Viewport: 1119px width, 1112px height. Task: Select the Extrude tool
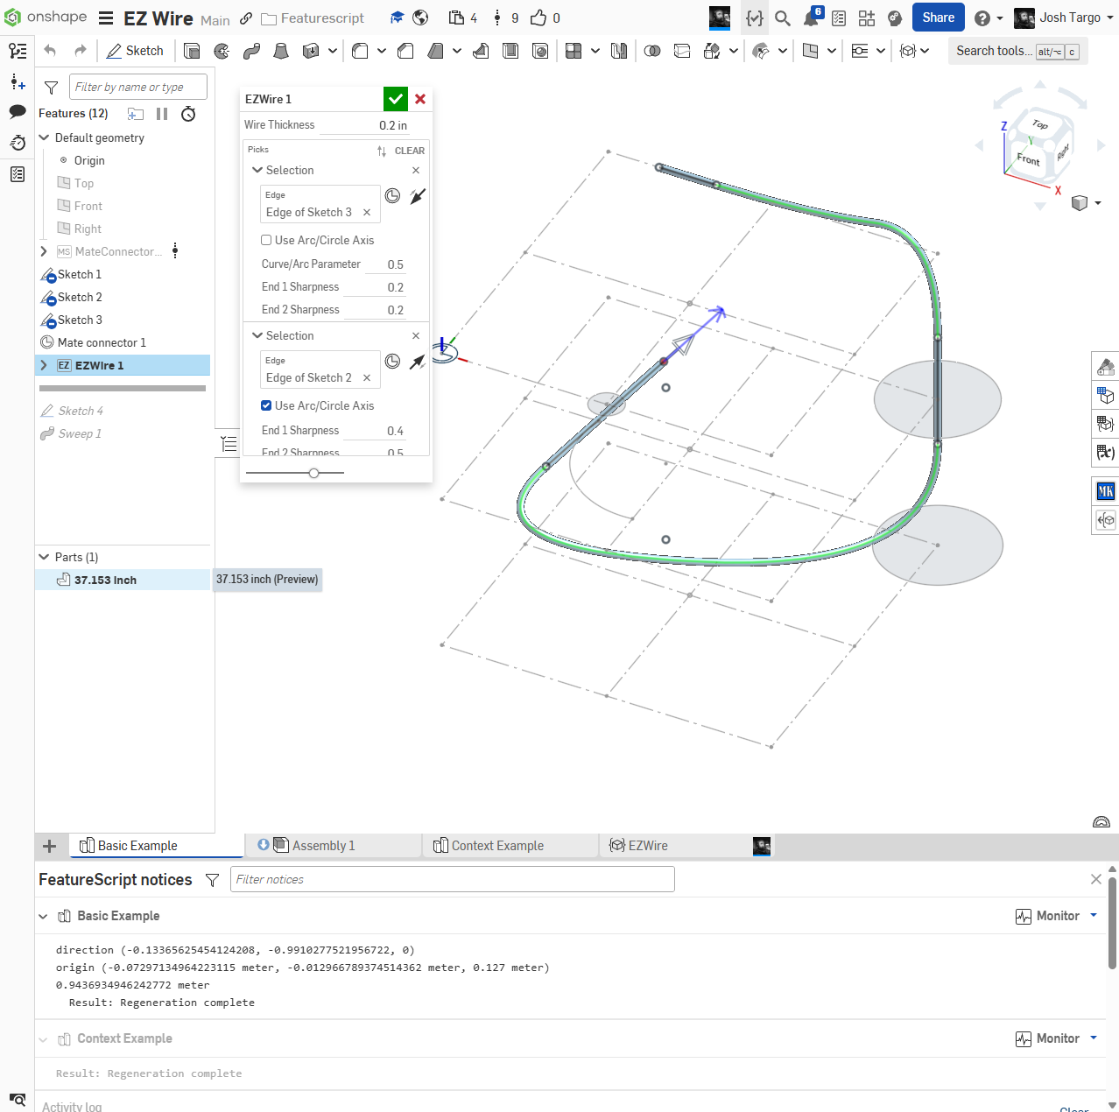click(x=193, y=51)
